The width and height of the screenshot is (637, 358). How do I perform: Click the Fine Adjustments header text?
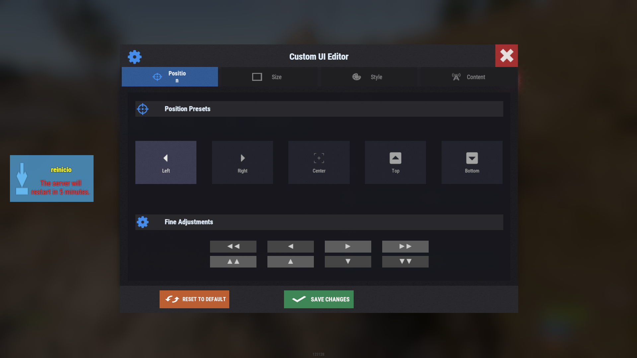click(x=189, y=222)
